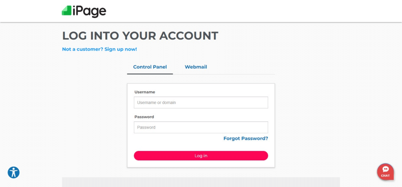Open the accessibility options icon
402x187 pixels.
(x=14, y=172)
